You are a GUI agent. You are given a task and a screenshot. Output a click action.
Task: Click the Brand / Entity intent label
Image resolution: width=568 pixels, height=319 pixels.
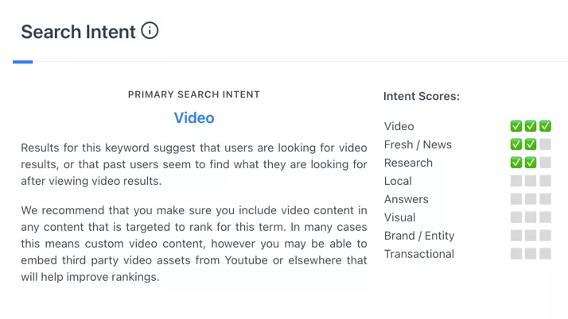coord(419,236)
